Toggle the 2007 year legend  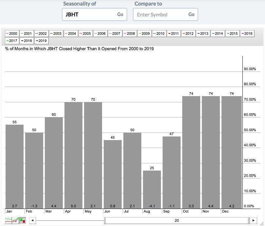115,33
